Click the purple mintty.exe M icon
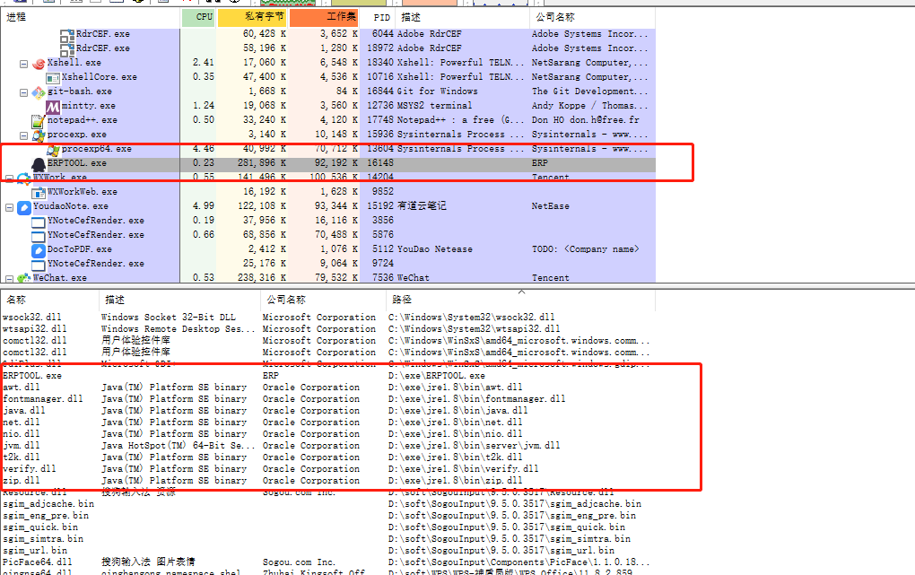Viewport: 915px width, 575px height. click(x=53, y=106)
